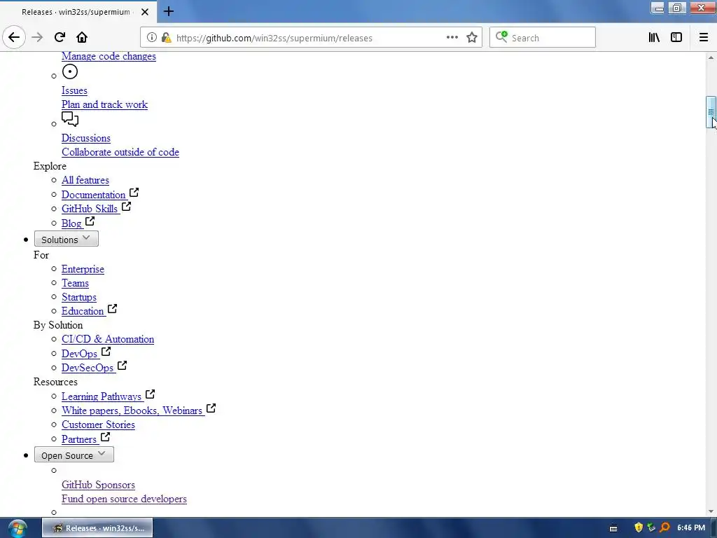Click the forward navigation arrow
The width and height of the screenshot is (717, 538).
(38, 38)
